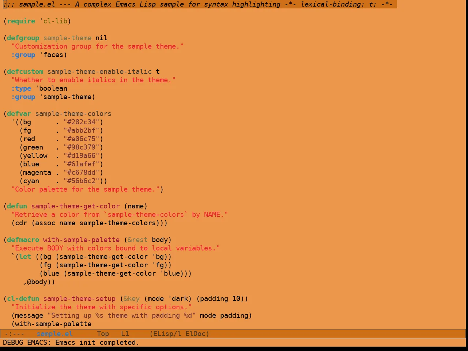Click the color string "#e06c75"
The width and height of the screenshot is (468, 351).
point(81,139)
